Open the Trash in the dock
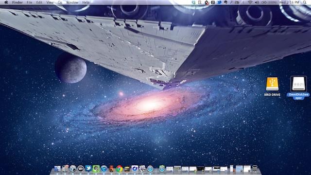 point(255,169)
